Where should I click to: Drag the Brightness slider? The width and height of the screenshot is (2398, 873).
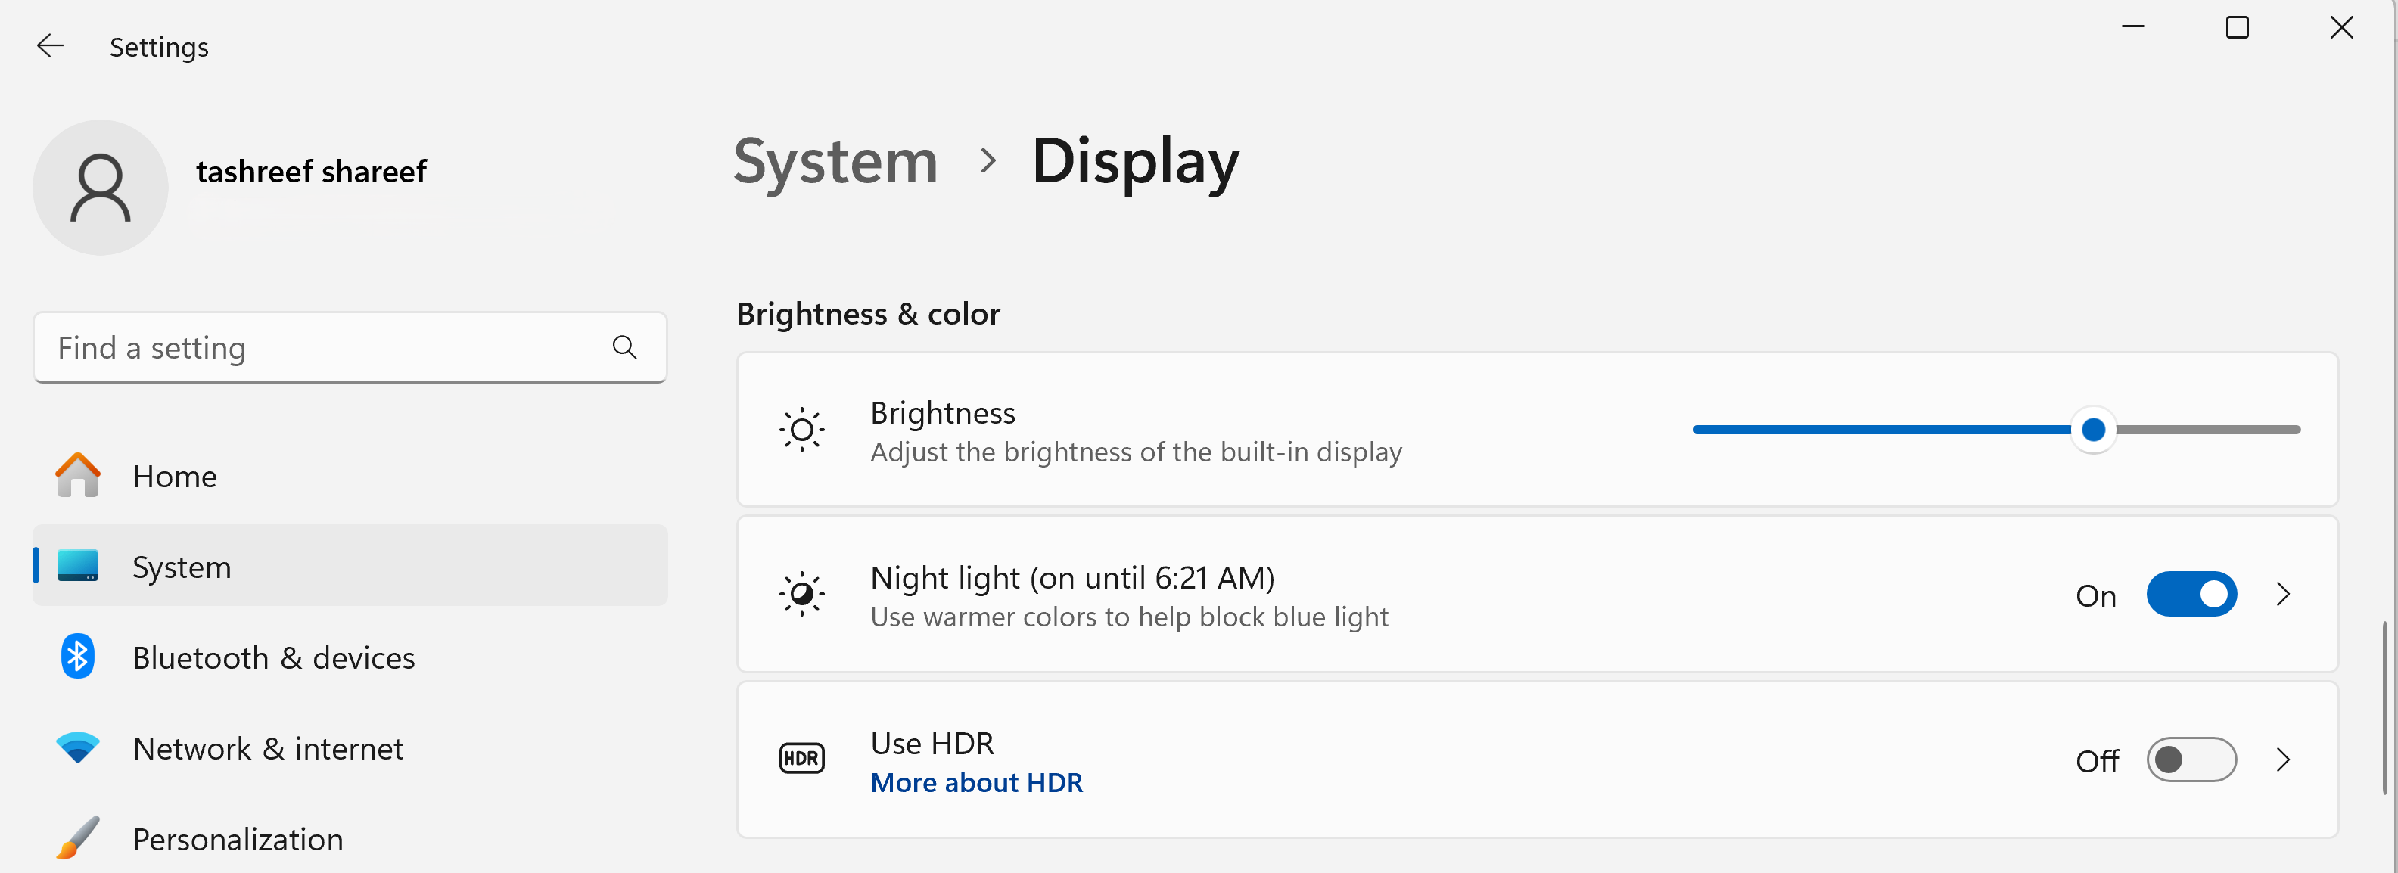point(2092,430)
